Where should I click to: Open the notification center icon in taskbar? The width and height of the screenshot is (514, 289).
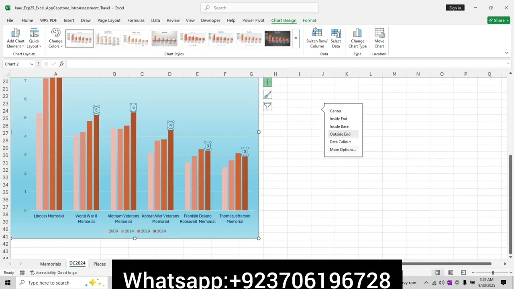tap(503, 283)
